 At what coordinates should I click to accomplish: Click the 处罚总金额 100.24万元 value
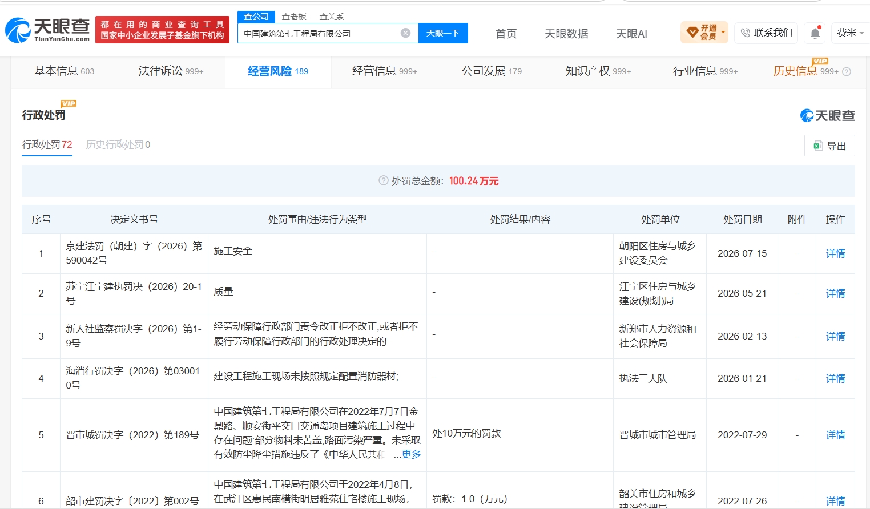474,181
